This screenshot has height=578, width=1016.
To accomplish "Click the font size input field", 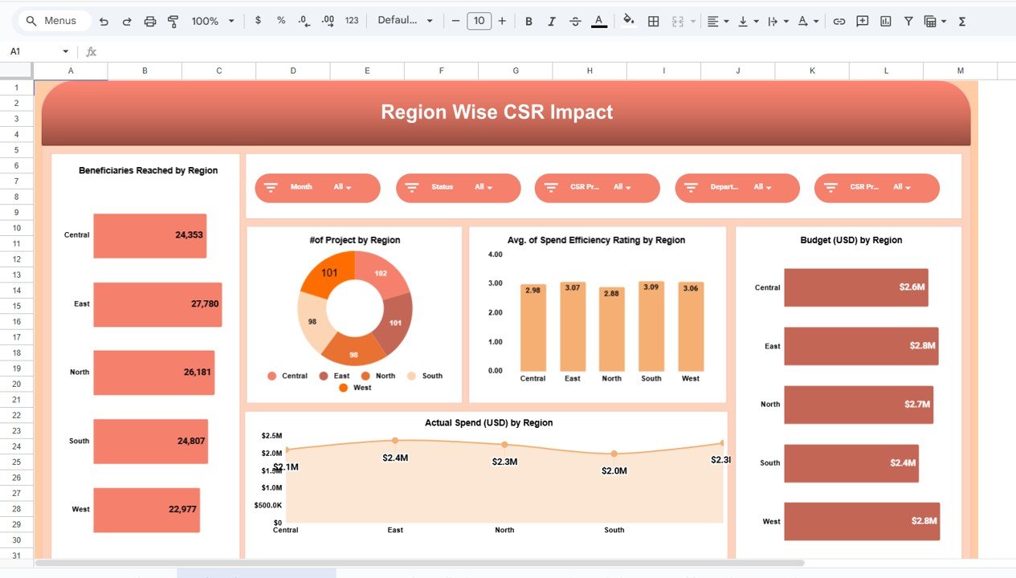I will tap(479, 21).
